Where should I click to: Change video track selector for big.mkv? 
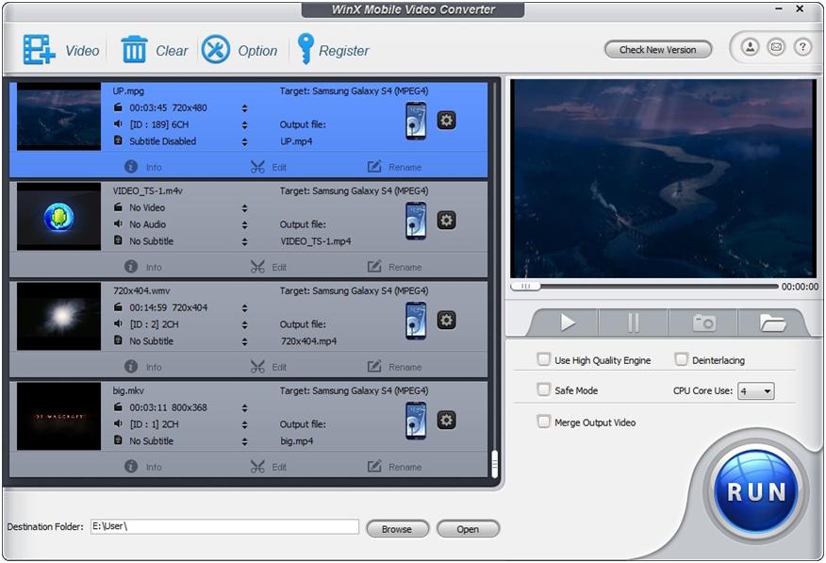[x=244, y=408]
